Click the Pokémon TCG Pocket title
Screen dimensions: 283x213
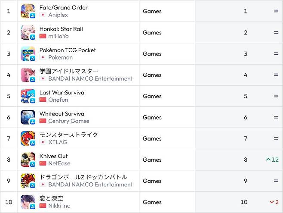(68, 50)
